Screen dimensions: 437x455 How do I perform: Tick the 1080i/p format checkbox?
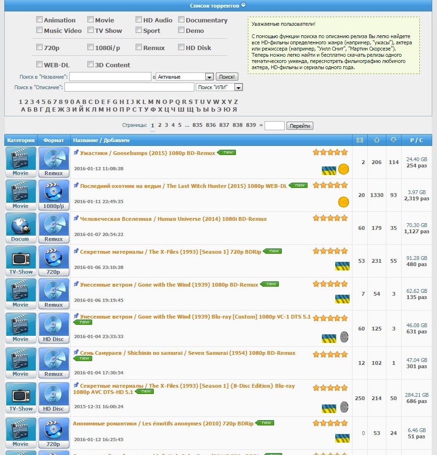click(x=90, y=47)
